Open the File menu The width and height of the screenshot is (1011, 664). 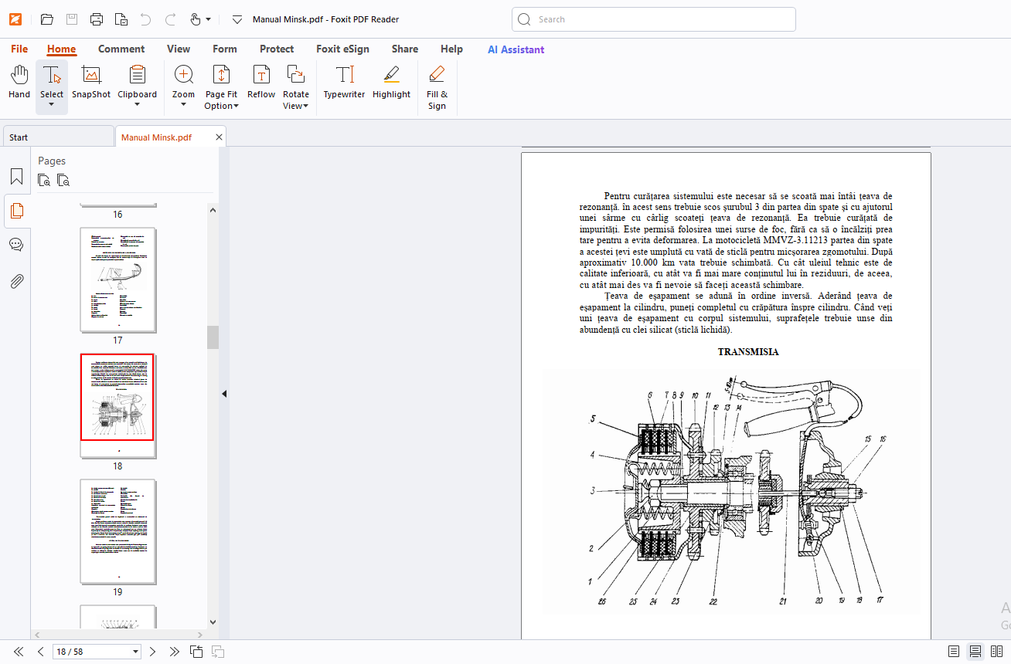[x=19, y=49]
